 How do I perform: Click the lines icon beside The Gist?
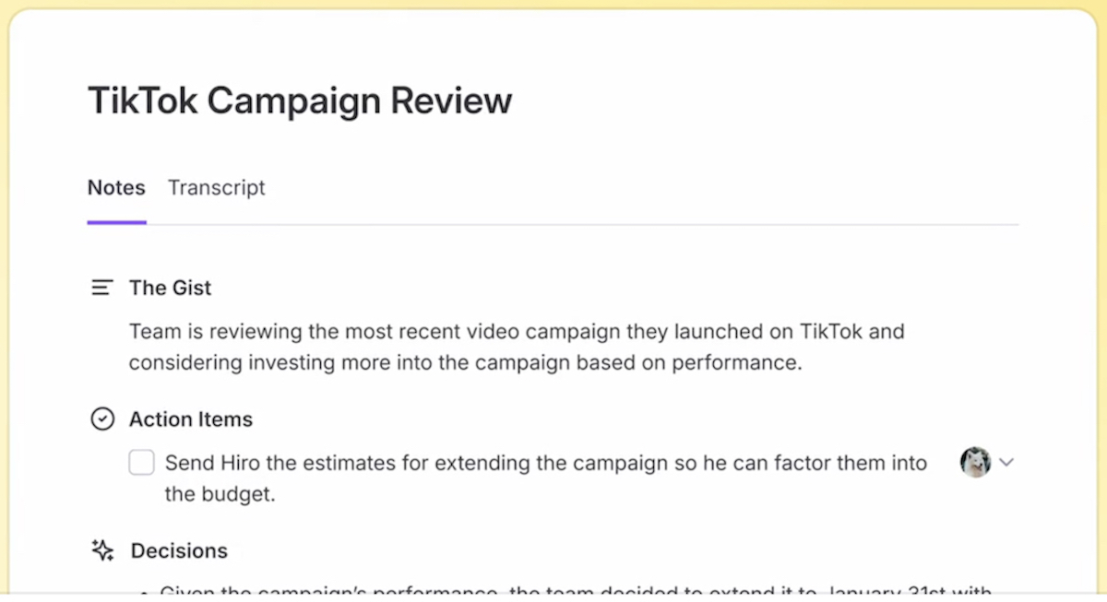[102, 288]
